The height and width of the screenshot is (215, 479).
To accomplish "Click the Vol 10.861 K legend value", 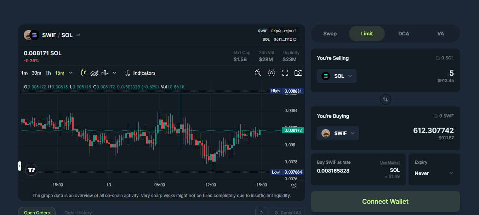I will (x=173, y=87).
